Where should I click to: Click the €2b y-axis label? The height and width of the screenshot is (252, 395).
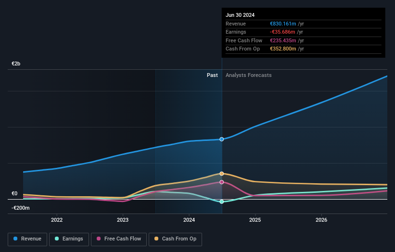[16, 64]
